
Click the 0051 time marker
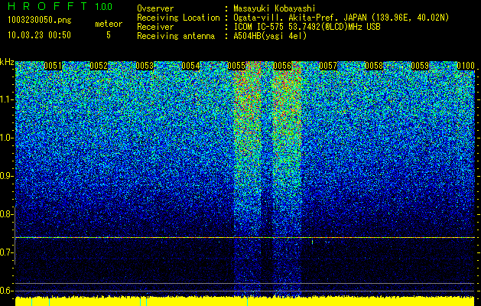53,66
